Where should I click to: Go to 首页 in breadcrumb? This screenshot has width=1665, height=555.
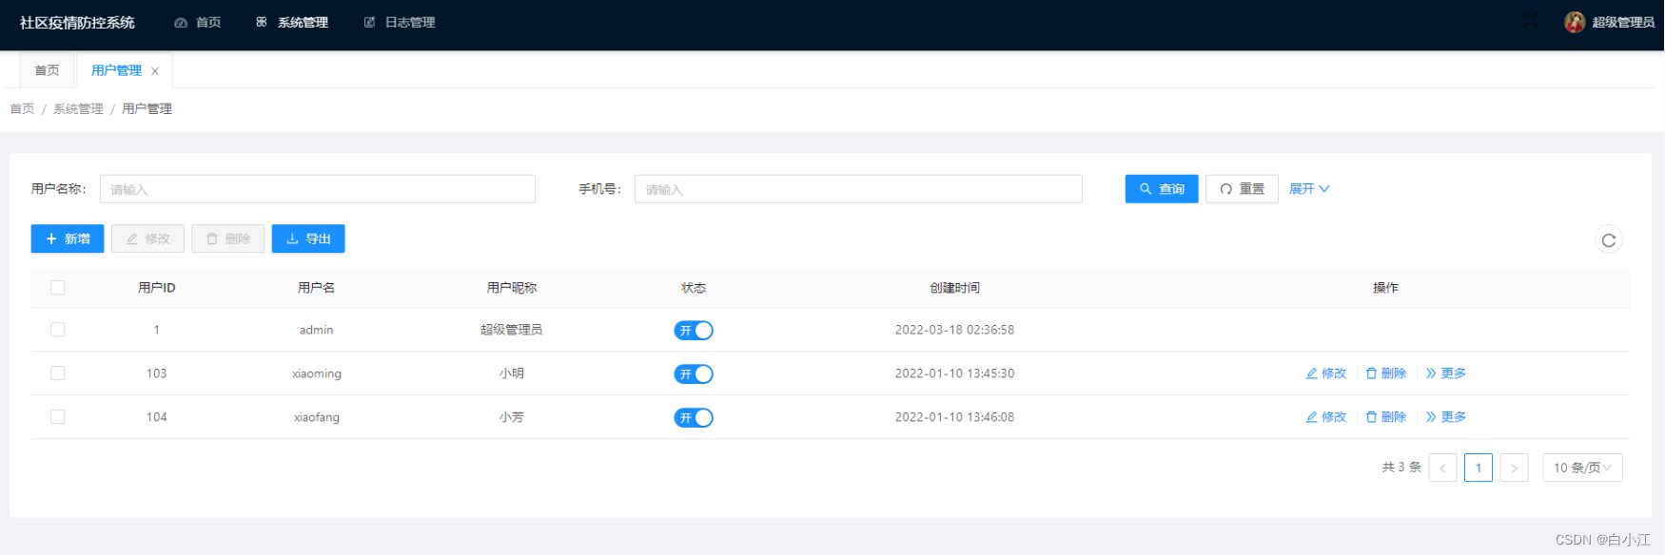(x=22, y=109)
